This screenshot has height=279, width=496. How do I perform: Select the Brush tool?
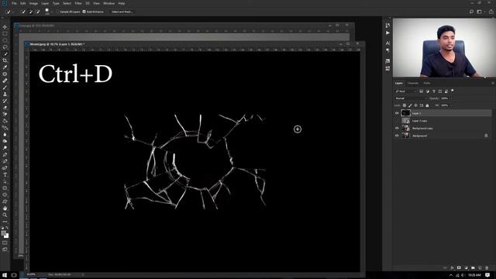(x=5, y=88)
